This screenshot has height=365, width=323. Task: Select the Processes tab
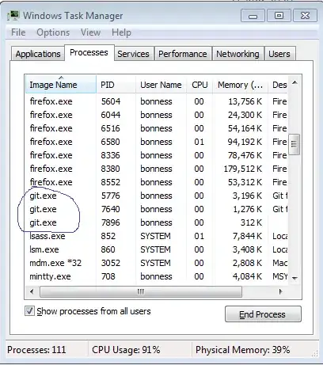coord(89,52)
